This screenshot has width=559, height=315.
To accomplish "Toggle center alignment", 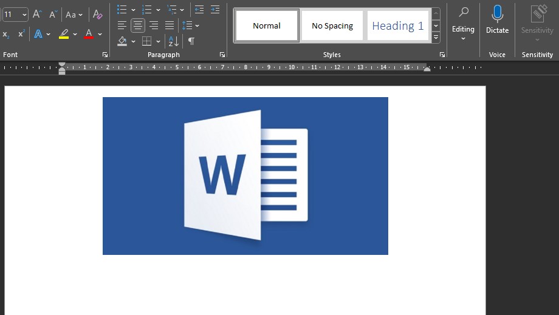I will pyautogui.click(x=137, y=25).
